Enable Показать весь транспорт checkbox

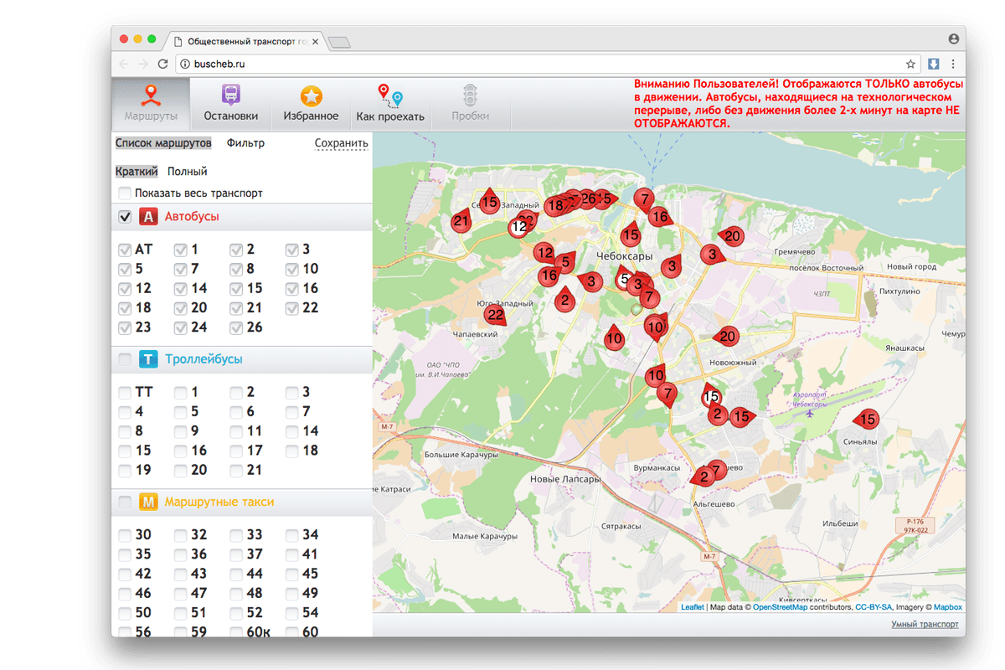click(x=125, y=193)
